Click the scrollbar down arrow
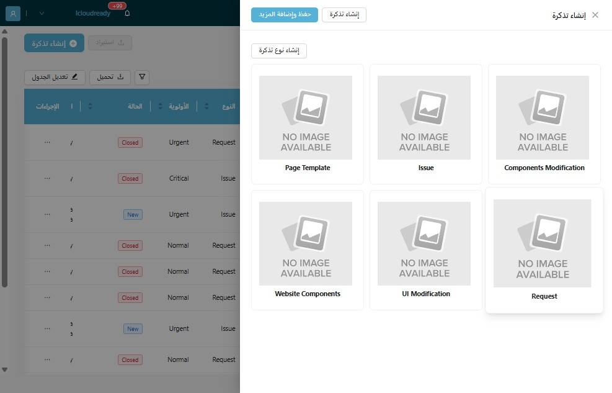 pos(5,369)
